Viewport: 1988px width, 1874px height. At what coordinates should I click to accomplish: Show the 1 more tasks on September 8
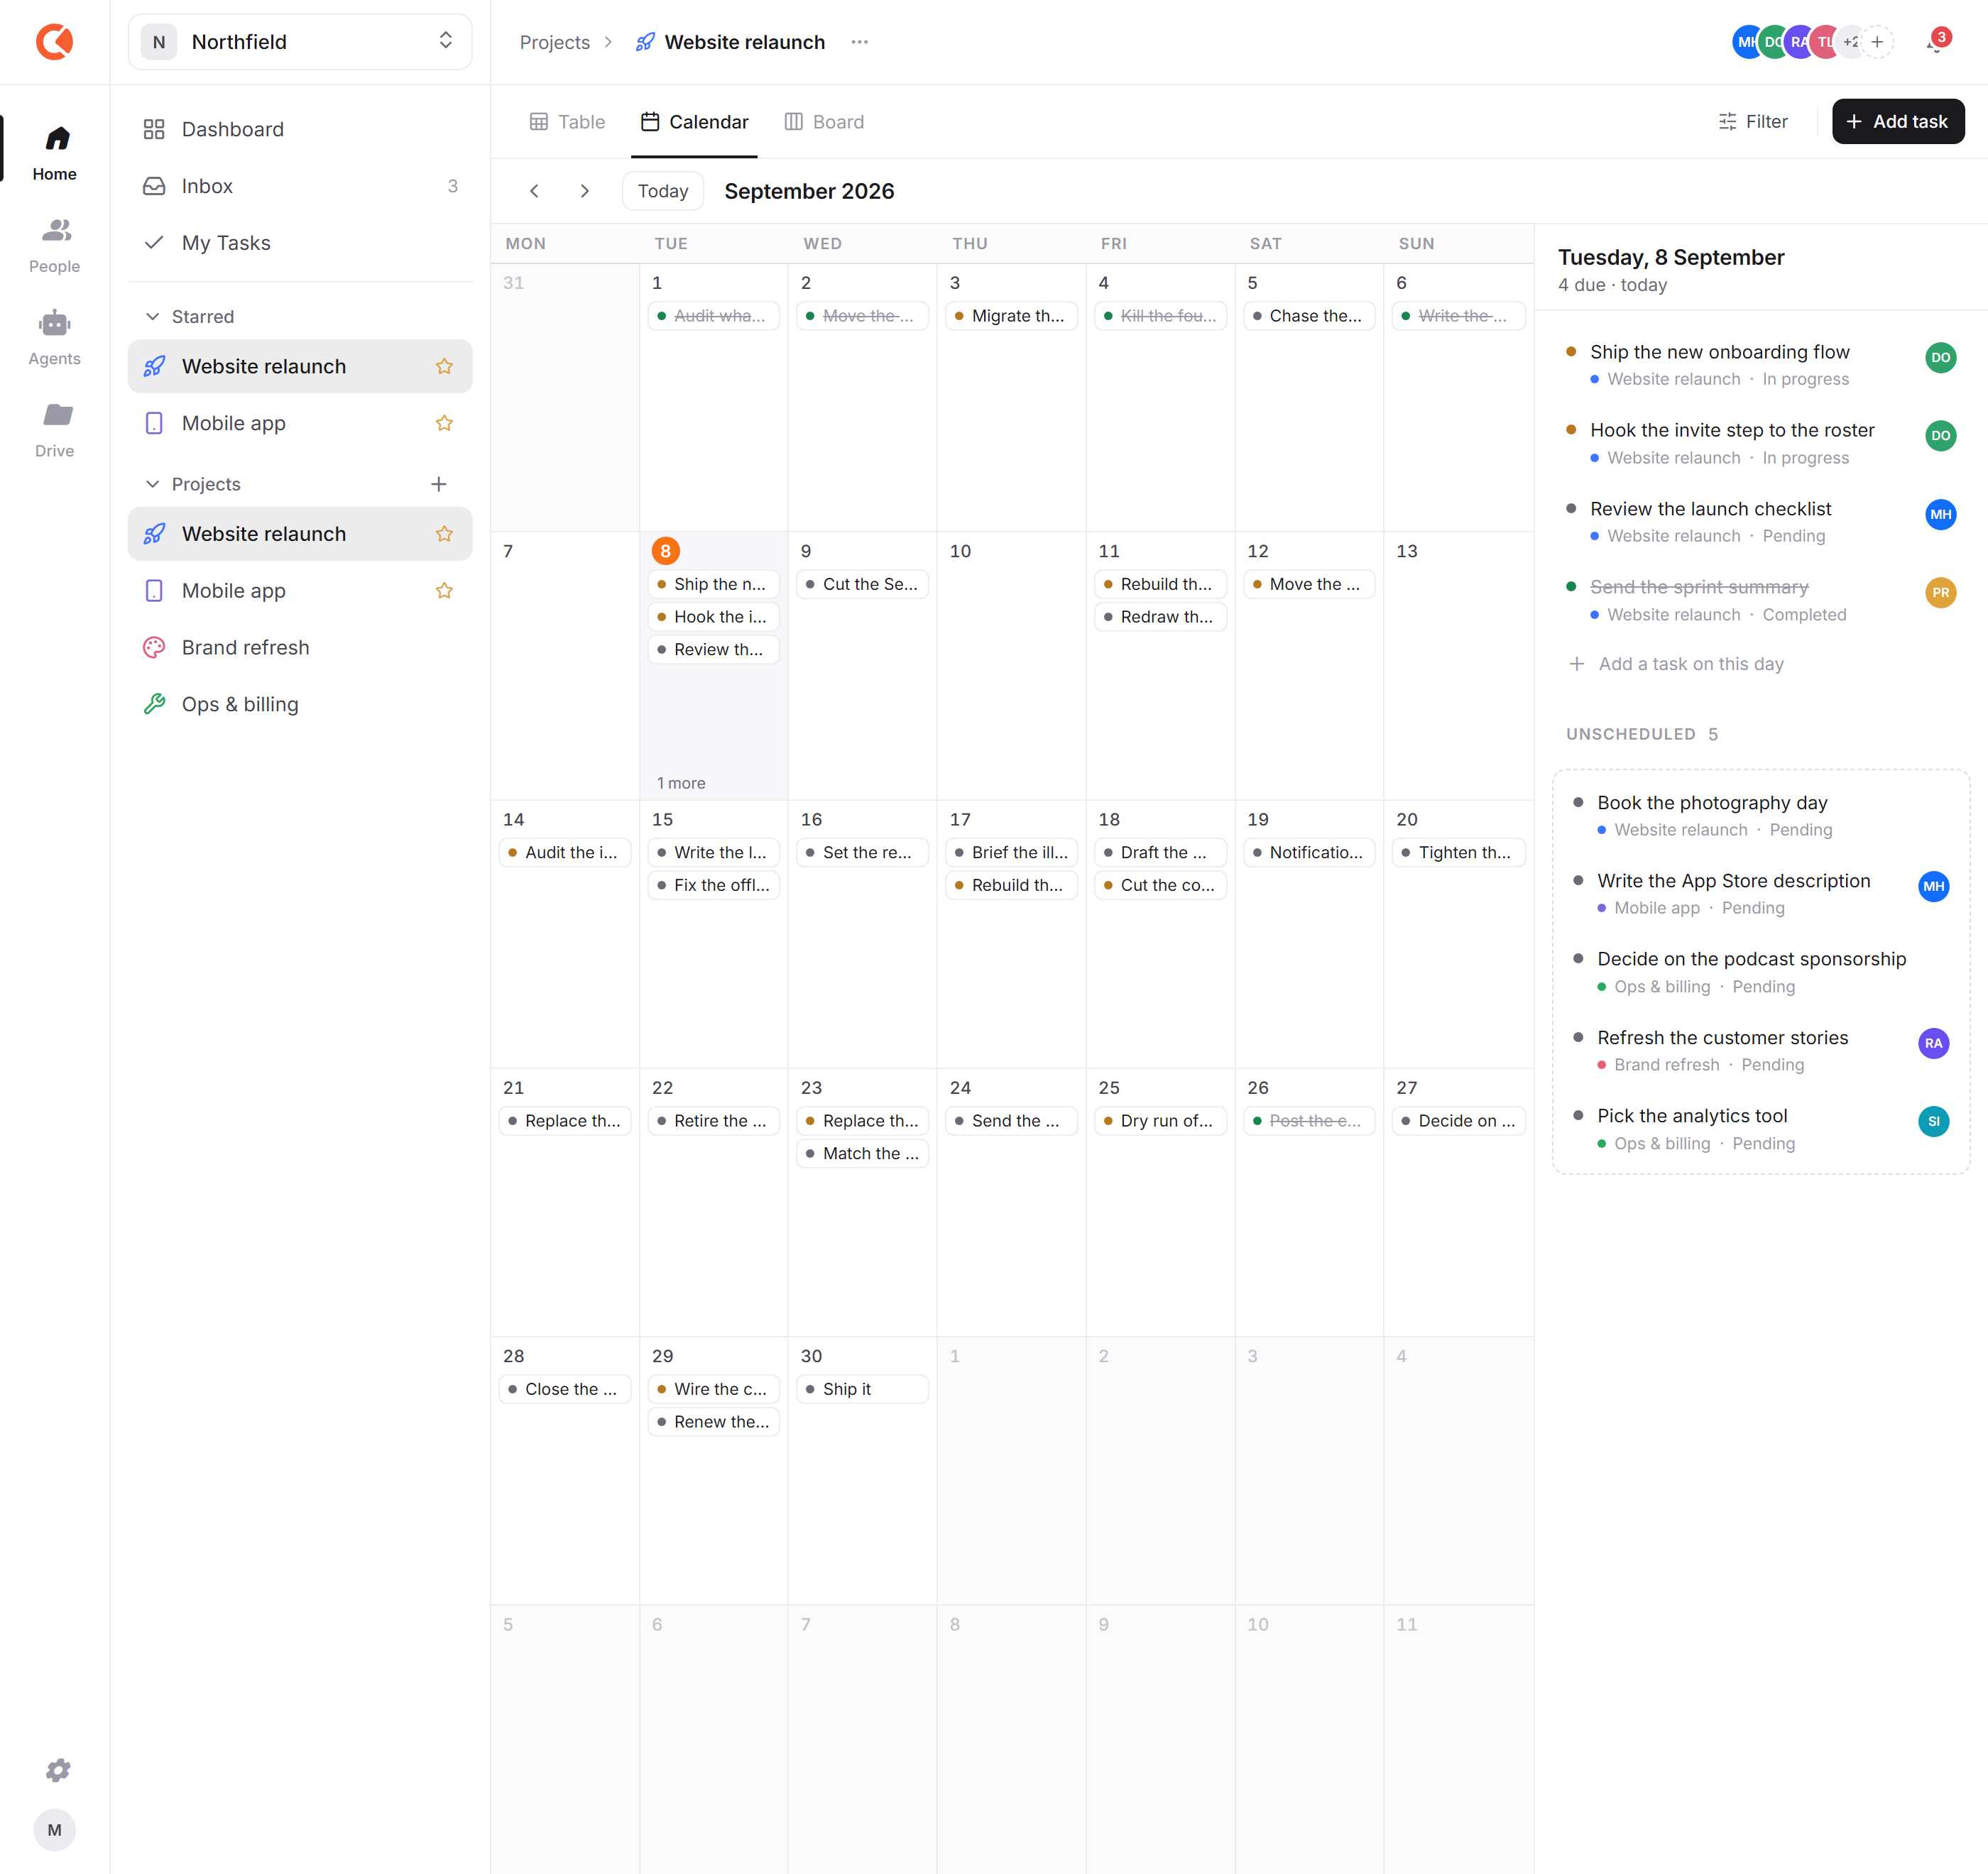pyautogui.click(x=680, y=783)
